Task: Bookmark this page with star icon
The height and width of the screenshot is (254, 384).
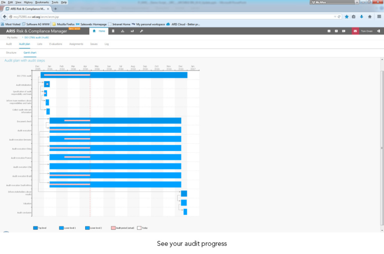Action: click(346, 17)
